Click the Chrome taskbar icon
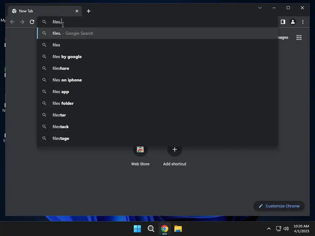Screen dimensions: 315x236 165,229
